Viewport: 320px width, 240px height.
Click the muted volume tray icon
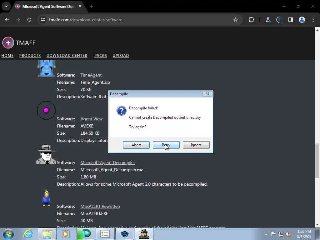tap(289, 234)
